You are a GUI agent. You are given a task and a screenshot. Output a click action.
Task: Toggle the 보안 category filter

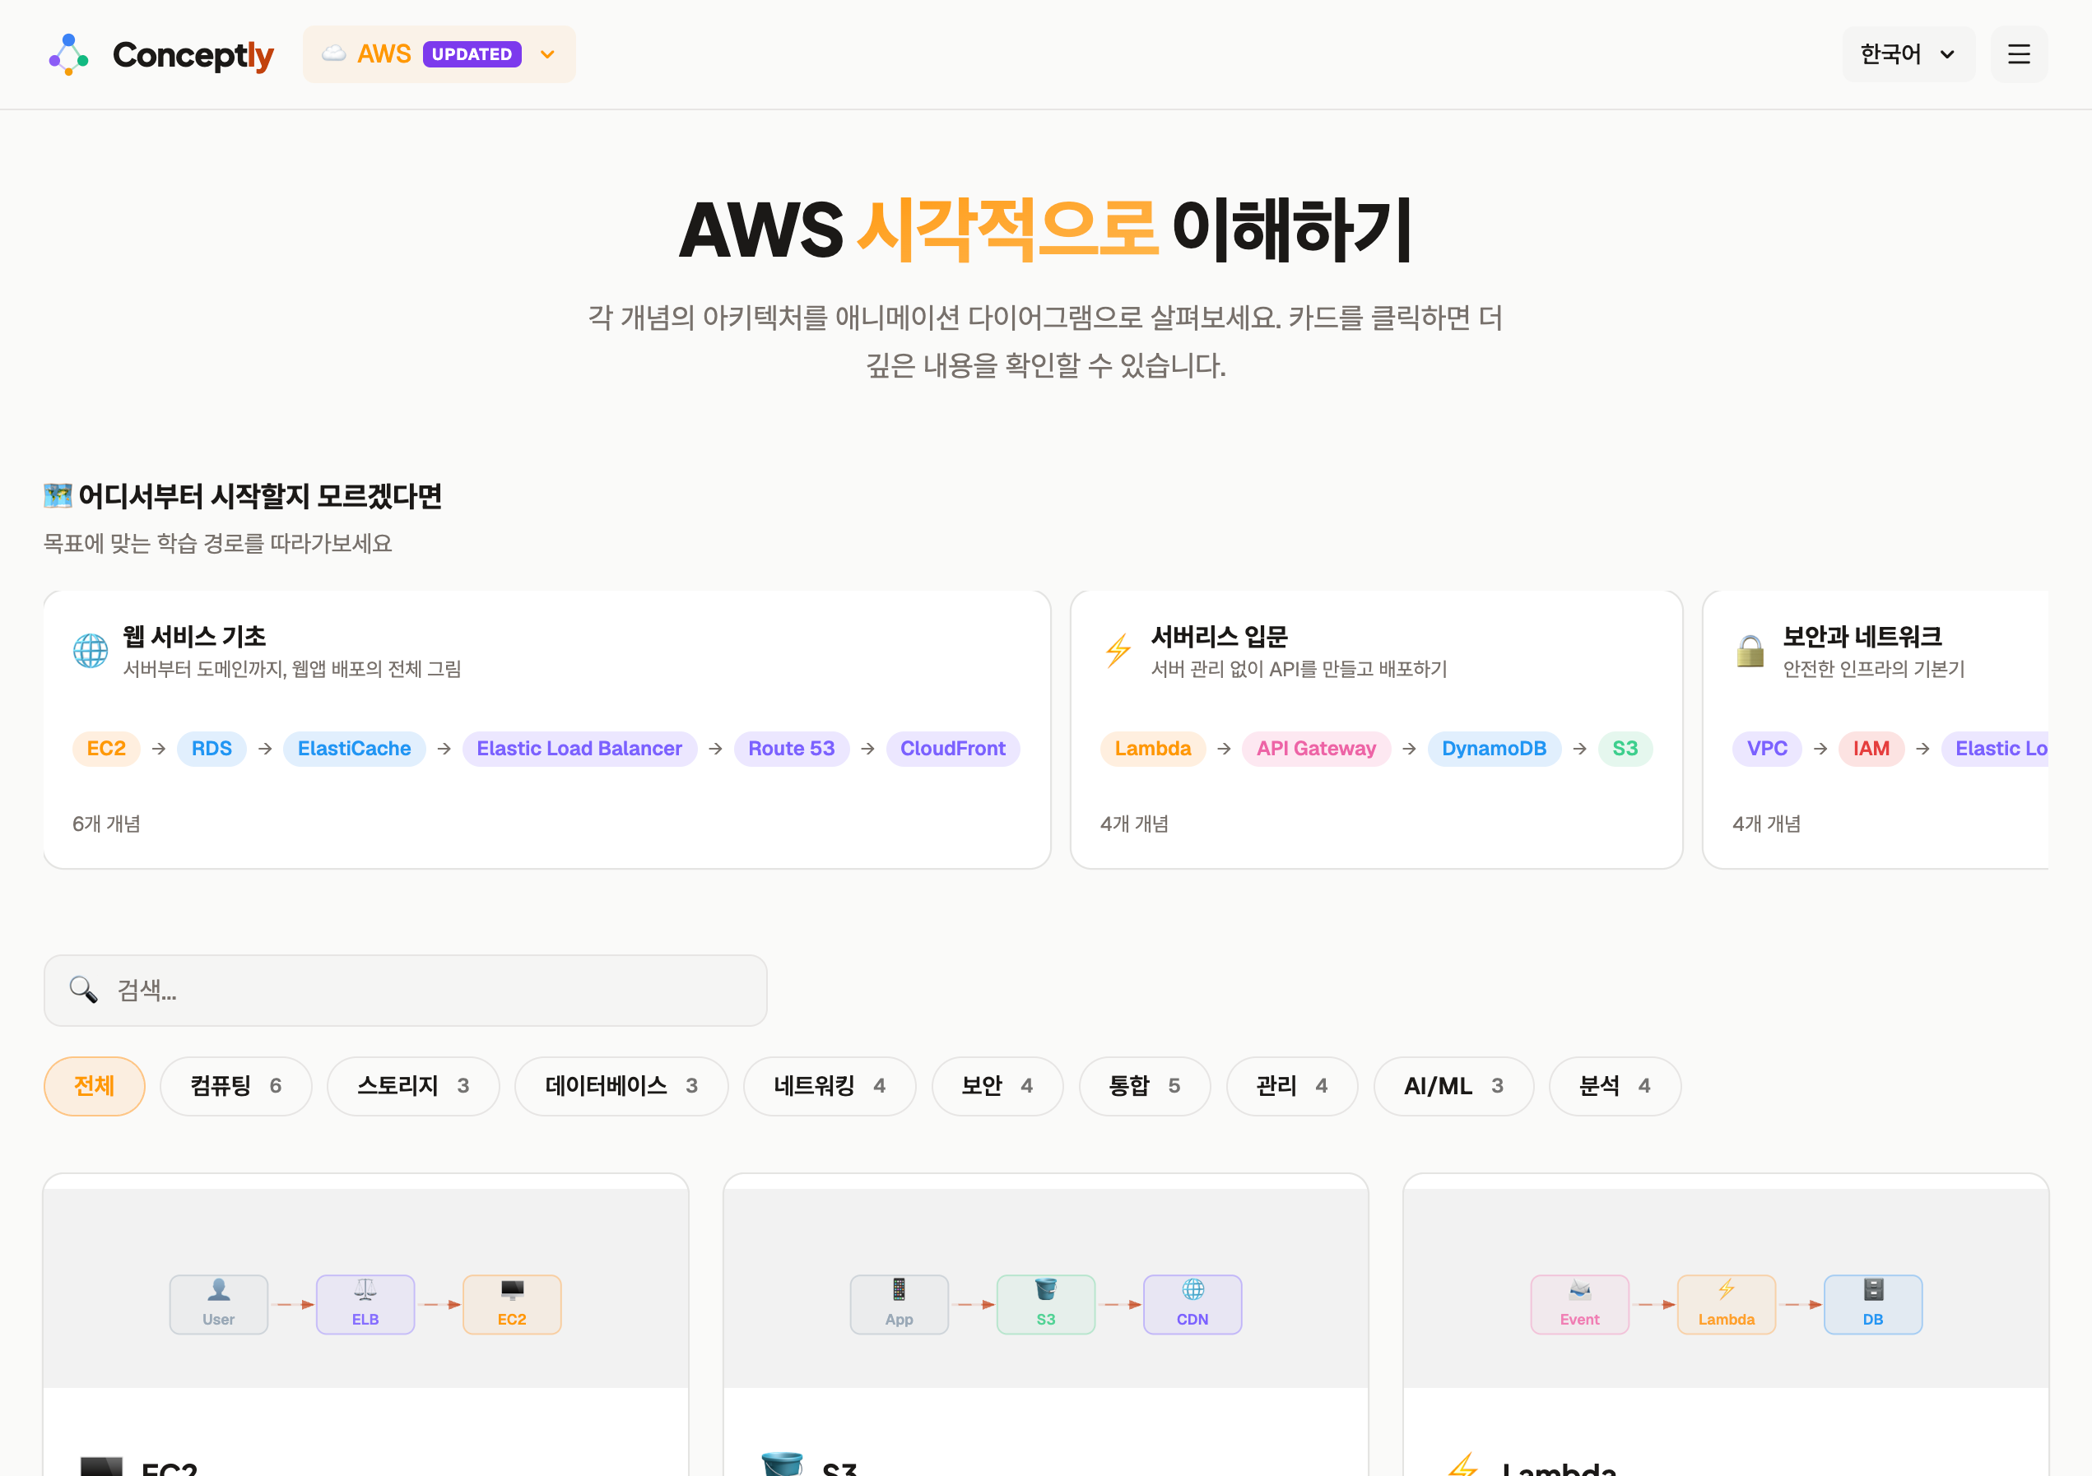pos(997,1085)
